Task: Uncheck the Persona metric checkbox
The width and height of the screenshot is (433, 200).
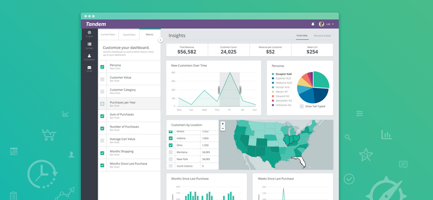Action: [102, 67]
